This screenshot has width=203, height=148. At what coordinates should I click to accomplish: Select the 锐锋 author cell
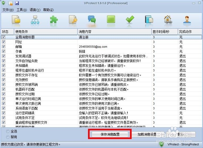pos(82,51)
